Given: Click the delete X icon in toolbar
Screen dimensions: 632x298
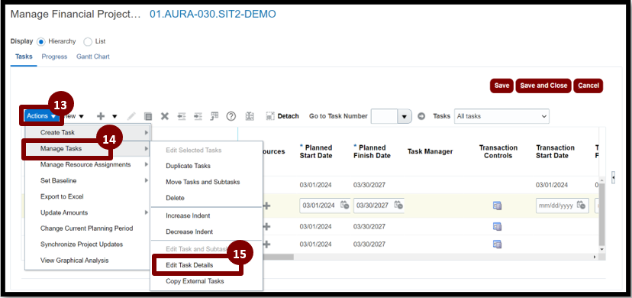Looking at the screenshot, I should coord(164,116).
